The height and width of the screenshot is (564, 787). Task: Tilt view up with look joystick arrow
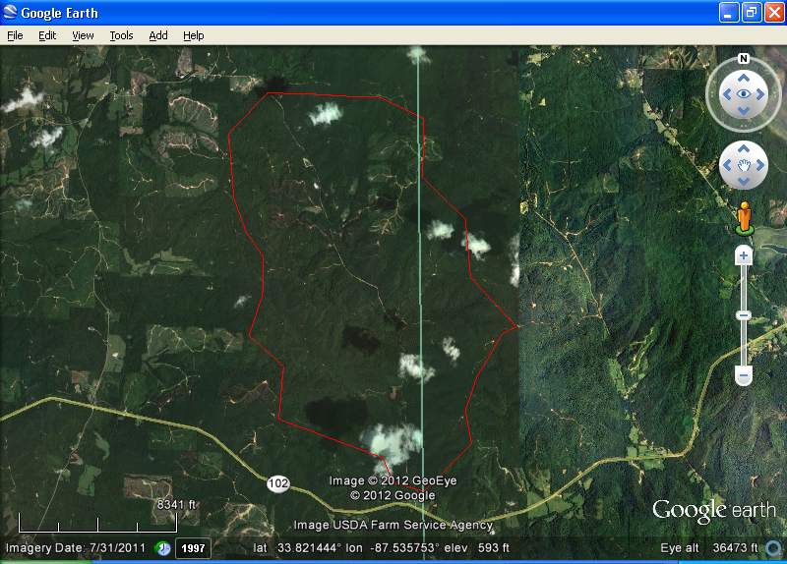coord(744,77)
